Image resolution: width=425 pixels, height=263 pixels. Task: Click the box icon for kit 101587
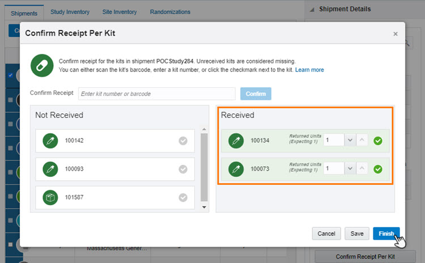point(50,197)
